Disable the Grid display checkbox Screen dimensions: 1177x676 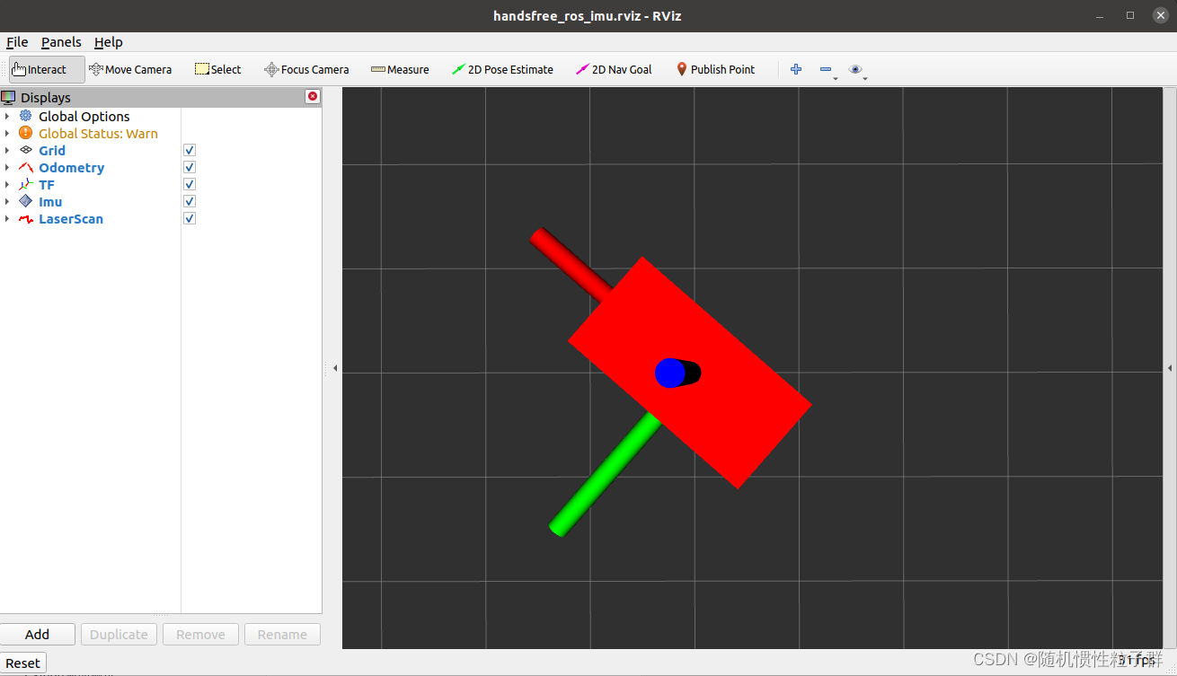[189, 150]
